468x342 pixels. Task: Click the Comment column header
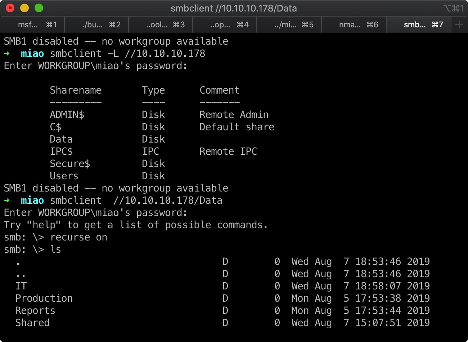tap(220, 90)
